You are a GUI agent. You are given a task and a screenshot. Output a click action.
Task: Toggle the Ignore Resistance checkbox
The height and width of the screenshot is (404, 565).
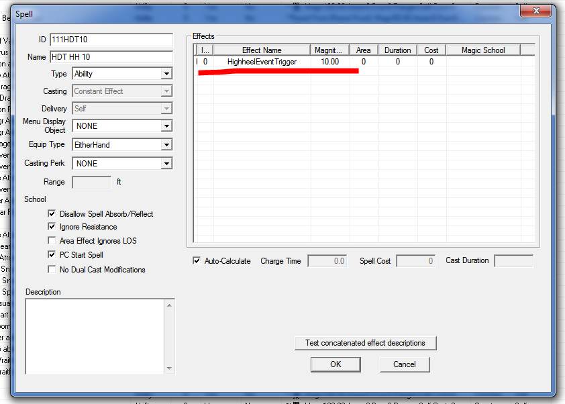point(52,227)
